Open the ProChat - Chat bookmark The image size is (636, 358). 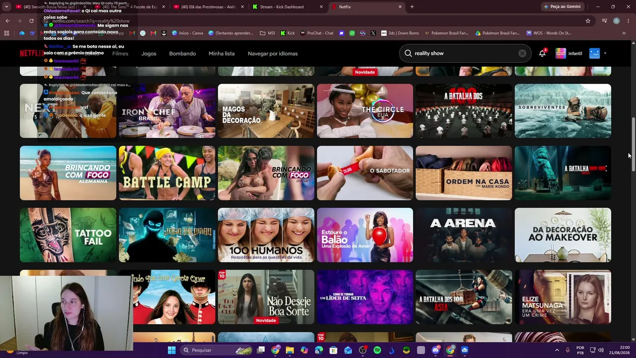(x=316, y=33)
